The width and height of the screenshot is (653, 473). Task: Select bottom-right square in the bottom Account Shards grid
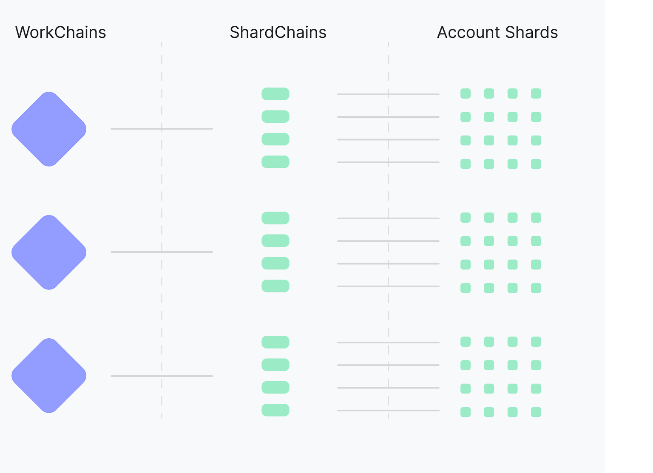tap(536, 412)
